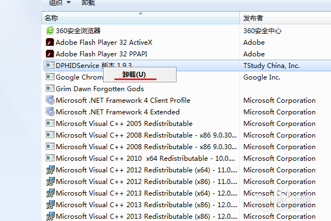Click the DPHIDService program icon

coord(50,65)
